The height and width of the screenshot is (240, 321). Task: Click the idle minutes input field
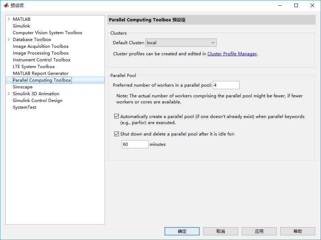point(135,144)
